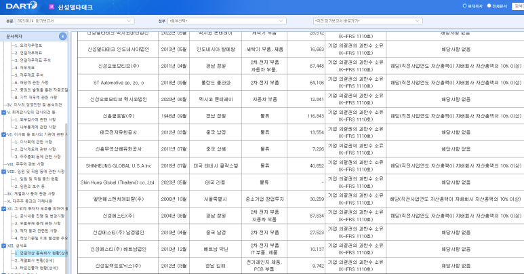Open tree item 1. 요약재무정보
Image resolution: width=524 pixels, height=274 pixels.
point(28,45)
